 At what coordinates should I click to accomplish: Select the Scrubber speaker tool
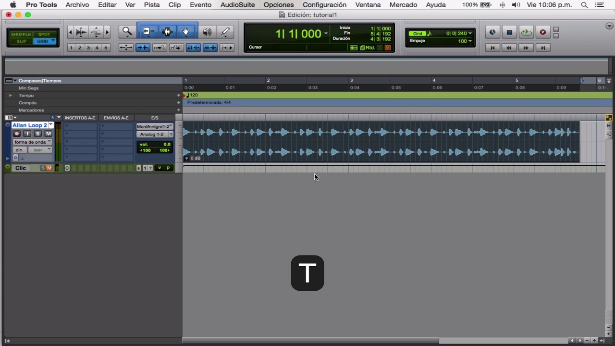tap(207, 32)
